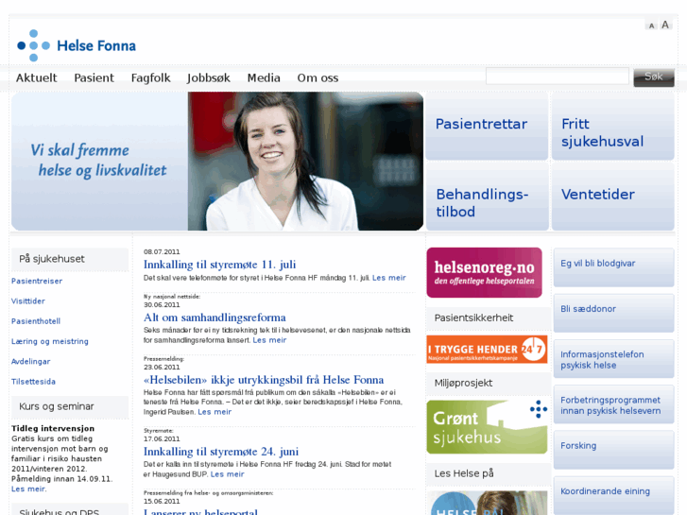Click Les meir under Tidleg intervensjon
This screenshot has height=515, width=687.
29,489
